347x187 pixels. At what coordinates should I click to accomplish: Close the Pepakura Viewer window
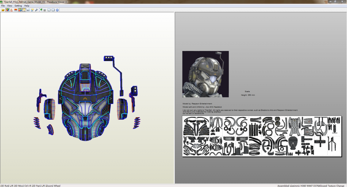(x=342, y=2)
